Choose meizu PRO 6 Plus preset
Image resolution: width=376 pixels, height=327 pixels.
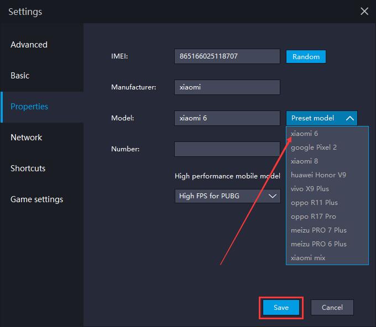pos(327,244)
